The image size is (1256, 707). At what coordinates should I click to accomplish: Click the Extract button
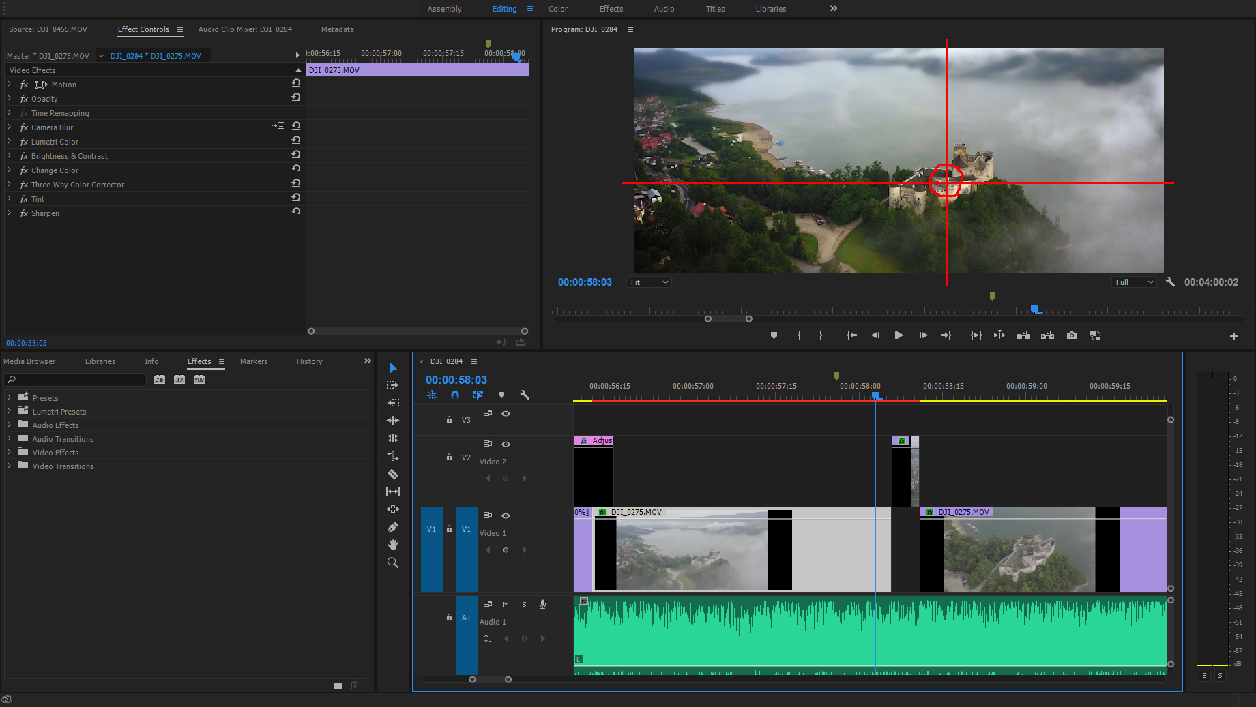tap(1048, 335)
